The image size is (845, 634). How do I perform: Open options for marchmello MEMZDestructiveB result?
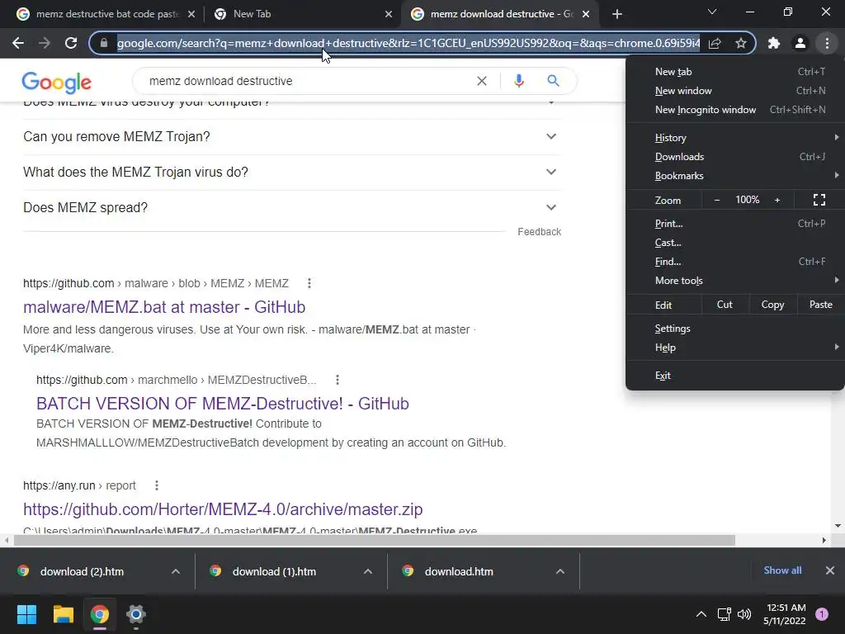tap(338, 380)
